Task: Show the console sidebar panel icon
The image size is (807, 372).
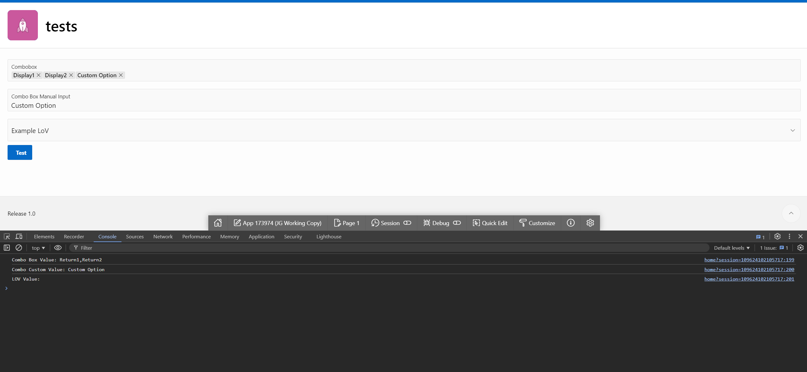Action: tap(7, 248)
